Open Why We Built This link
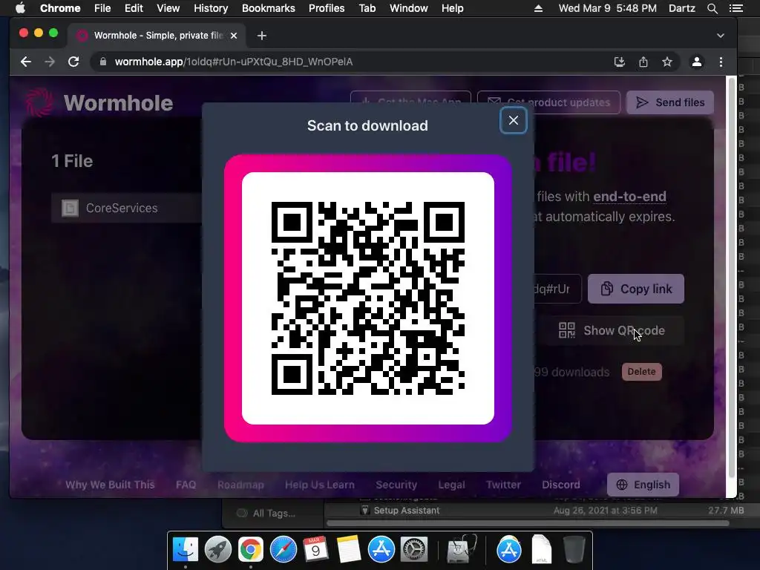Image resolution: width=760 pixels, height=570 pixels. (x=110, y=485)
